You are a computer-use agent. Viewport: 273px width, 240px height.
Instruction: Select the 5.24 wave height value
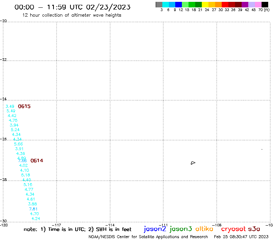(15, 130)
